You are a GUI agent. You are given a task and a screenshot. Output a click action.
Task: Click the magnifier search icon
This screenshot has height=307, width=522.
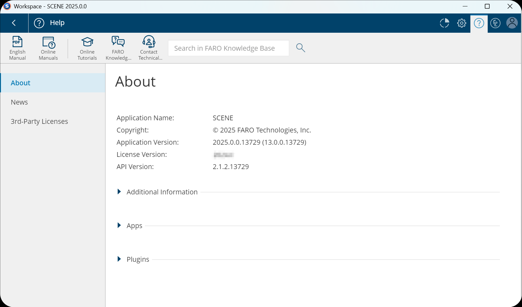300,48
